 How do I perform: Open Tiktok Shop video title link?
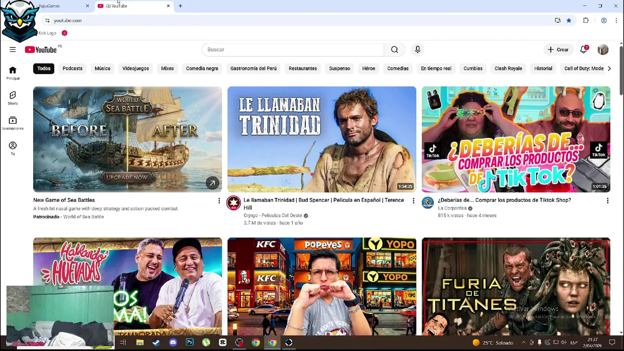pos(504,200)
